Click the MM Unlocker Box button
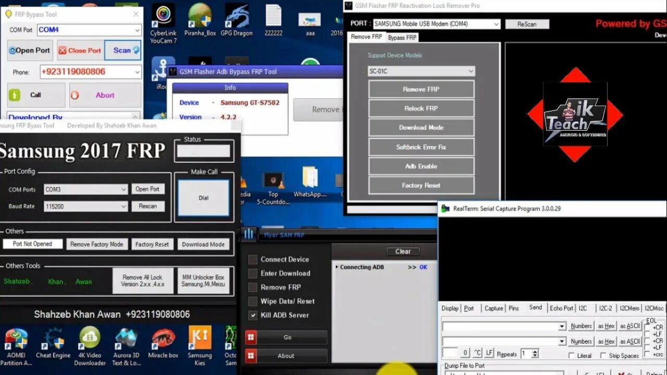This screenshot has width=667, height=375. point(203,281)
